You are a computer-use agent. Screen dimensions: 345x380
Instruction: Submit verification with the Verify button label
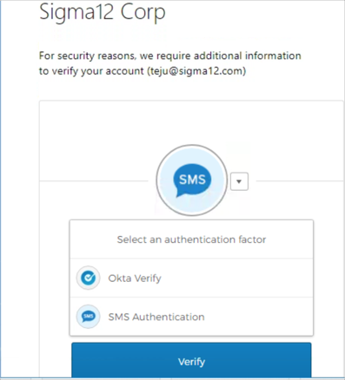[x=191, y=362]
